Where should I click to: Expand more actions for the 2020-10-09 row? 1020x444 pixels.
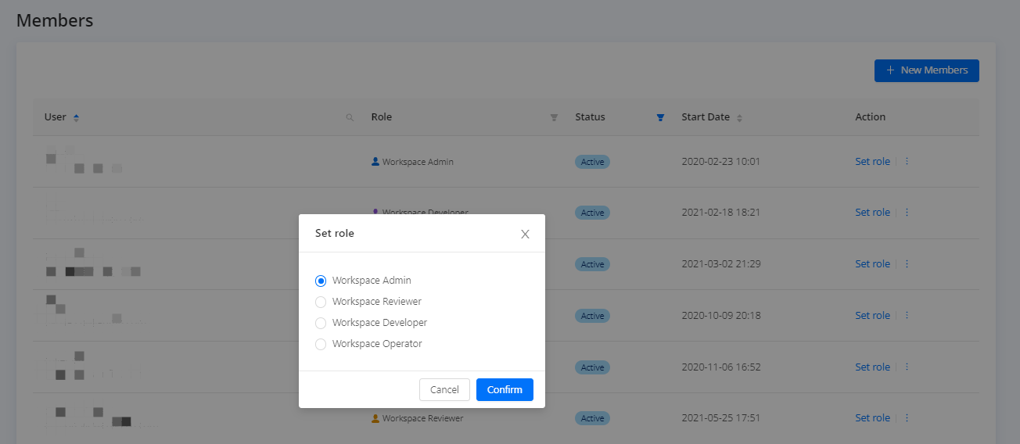907,316
